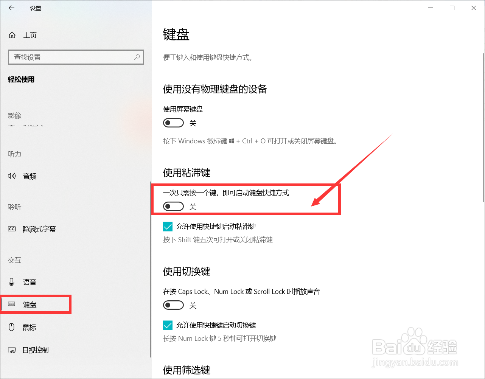Viewport: 485px width, 379px height.
Task: Turn on the 切换键 sound toggle
Action: [x=173, y=305]
